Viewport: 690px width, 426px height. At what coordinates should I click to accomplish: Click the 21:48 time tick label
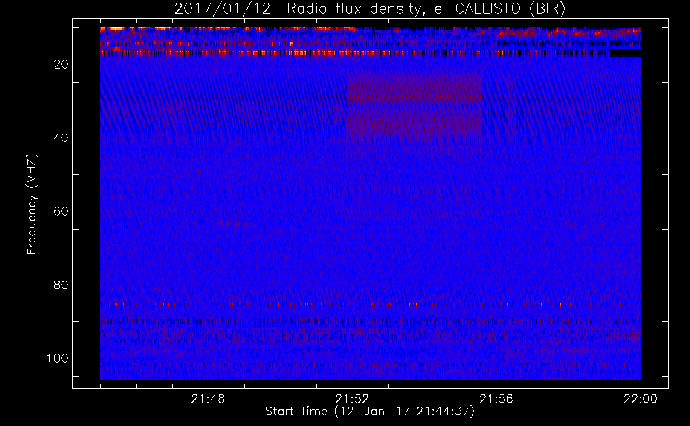[208, 399]
